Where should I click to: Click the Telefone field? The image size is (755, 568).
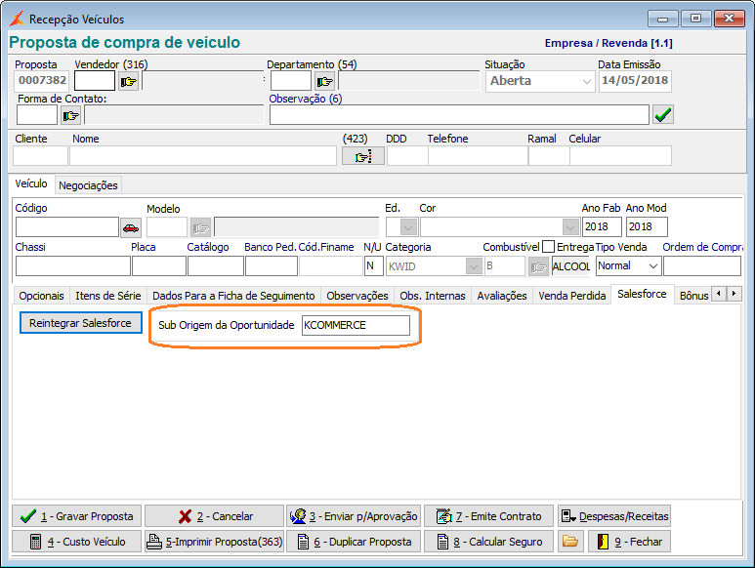(x=478, y=156)
